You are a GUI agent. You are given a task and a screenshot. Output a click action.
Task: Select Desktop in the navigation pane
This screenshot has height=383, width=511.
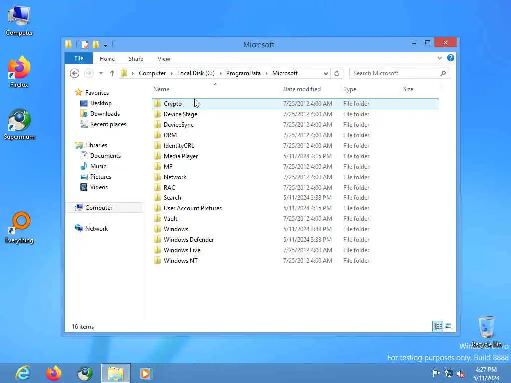[x=101, y=103]
